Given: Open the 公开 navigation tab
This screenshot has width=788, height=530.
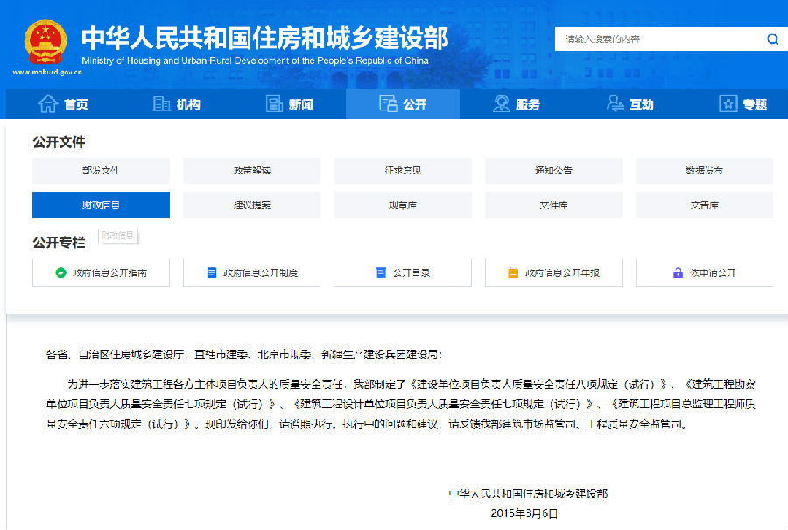Looking at the screenshot, I should coord(403,104).
